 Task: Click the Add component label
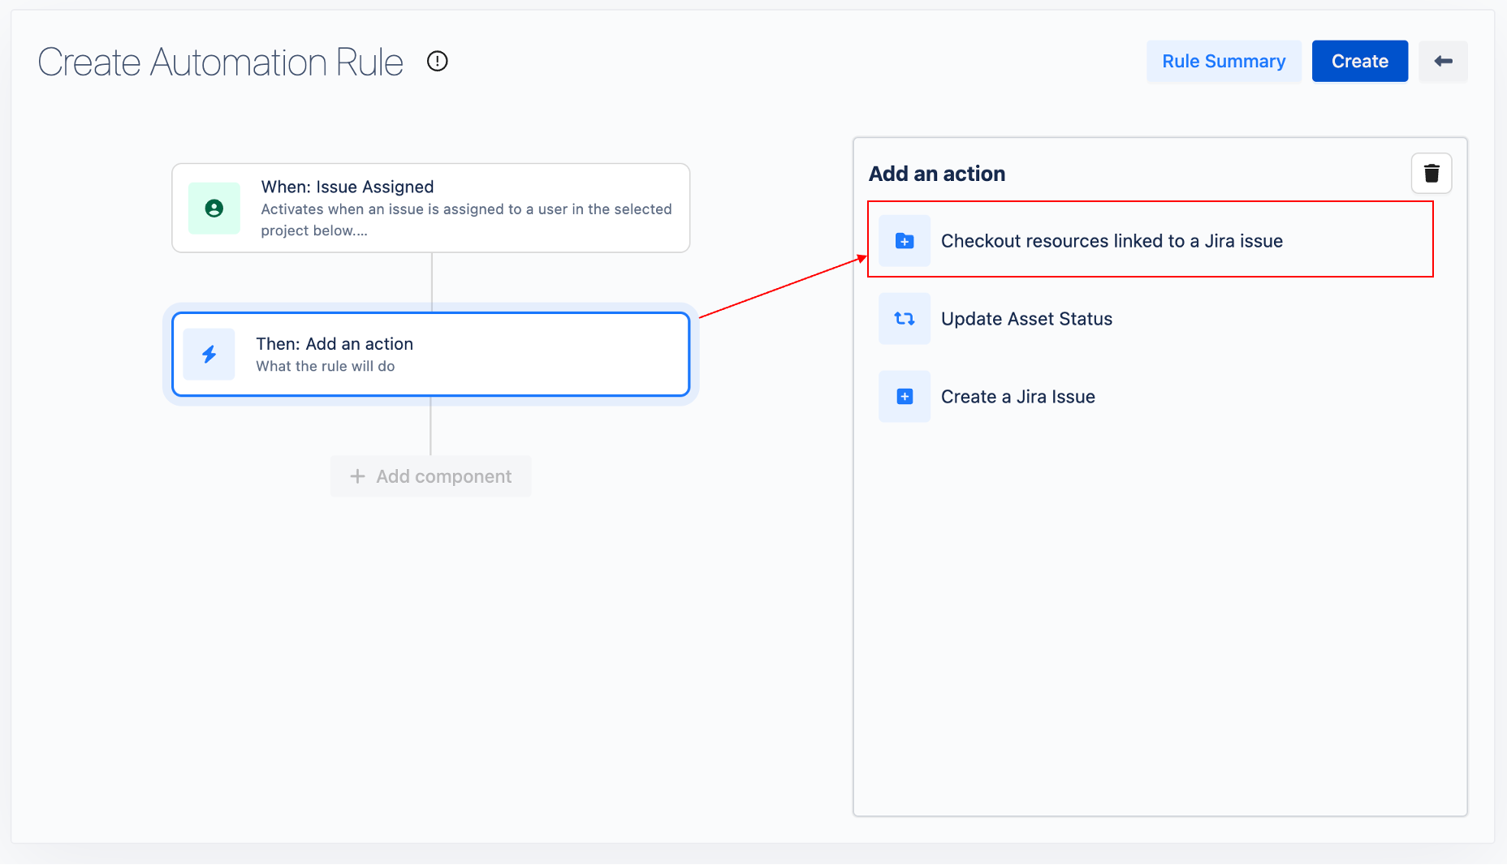coord(443,476)
